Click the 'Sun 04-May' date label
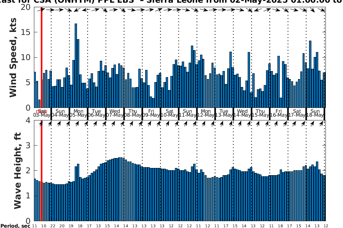Image resolution: width=343 pixels, height=228 pixels. pos(60,113)
